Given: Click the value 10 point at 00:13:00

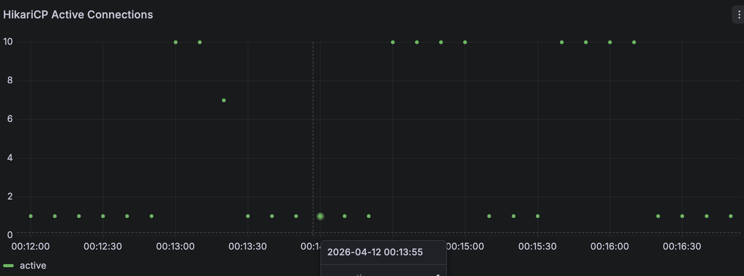Looking at the screenshot, I should (x=176, y=42).
